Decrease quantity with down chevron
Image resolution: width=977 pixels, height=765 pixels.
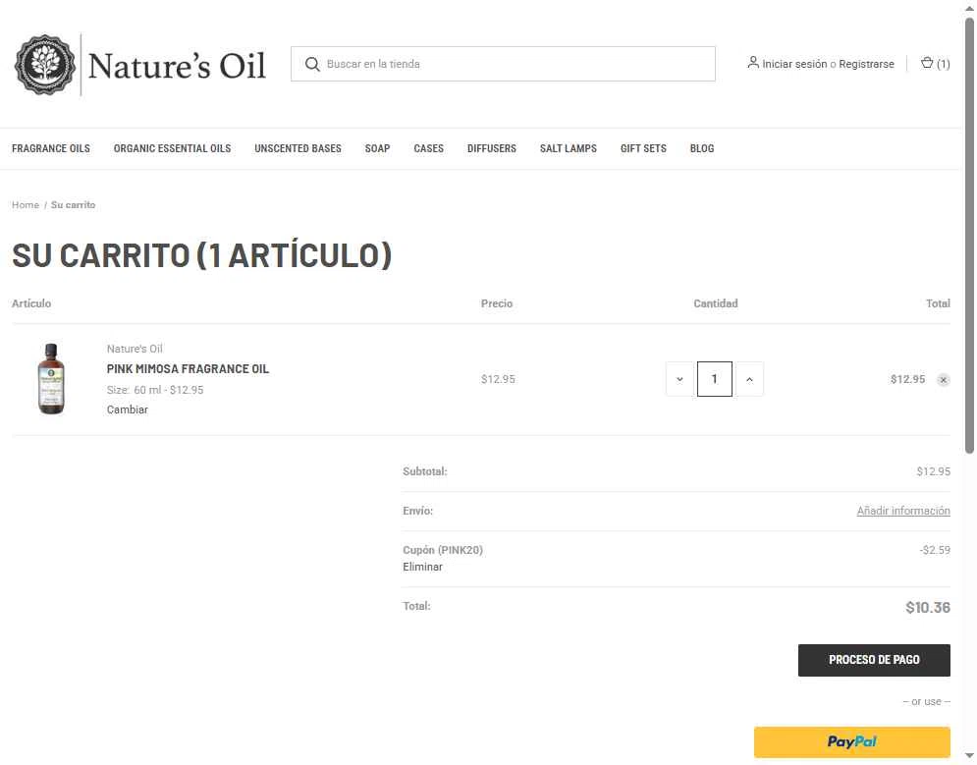pos(679,379)
